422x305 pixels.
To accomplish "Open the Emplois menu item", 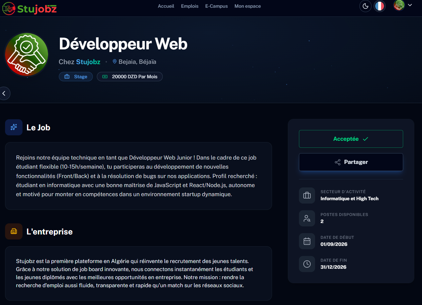I will (x=190, y=6).
